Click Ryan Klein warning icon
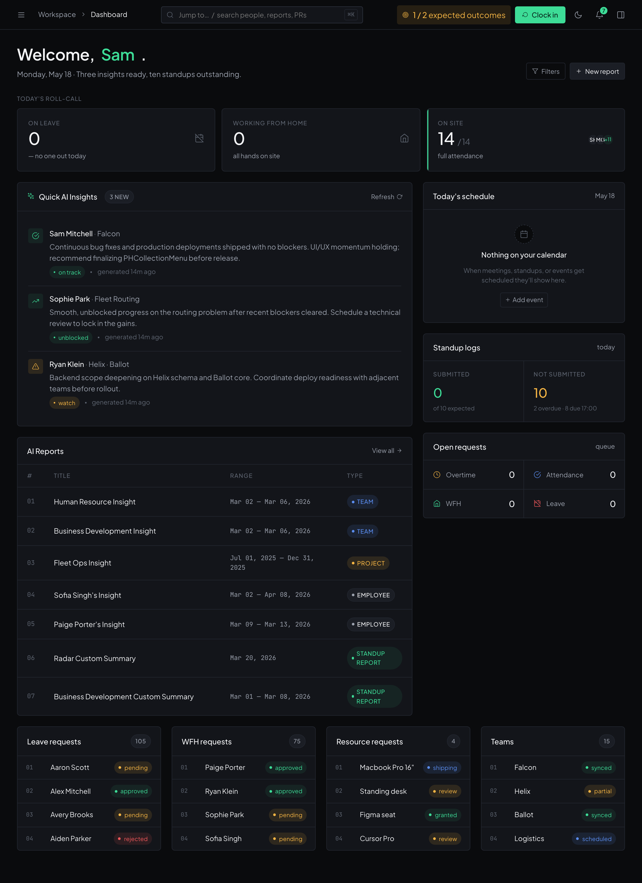 pos(35,366)
